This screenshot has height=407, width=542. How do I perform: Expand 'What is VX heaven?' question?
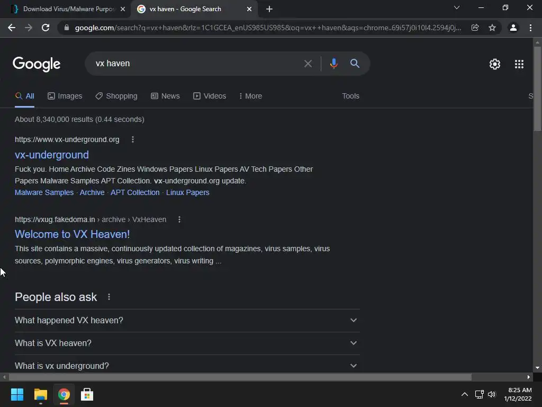187,343
